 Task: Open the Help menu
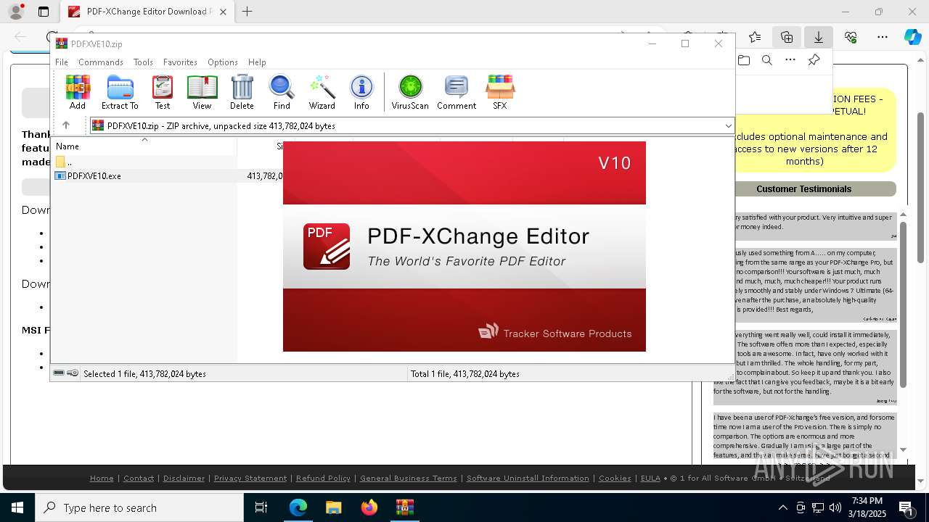pyautogui.click(x=257, y=62)
